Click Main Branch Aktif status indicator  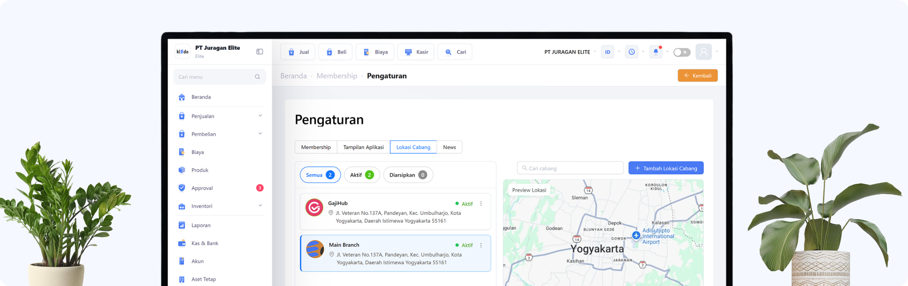pos(464,245)
